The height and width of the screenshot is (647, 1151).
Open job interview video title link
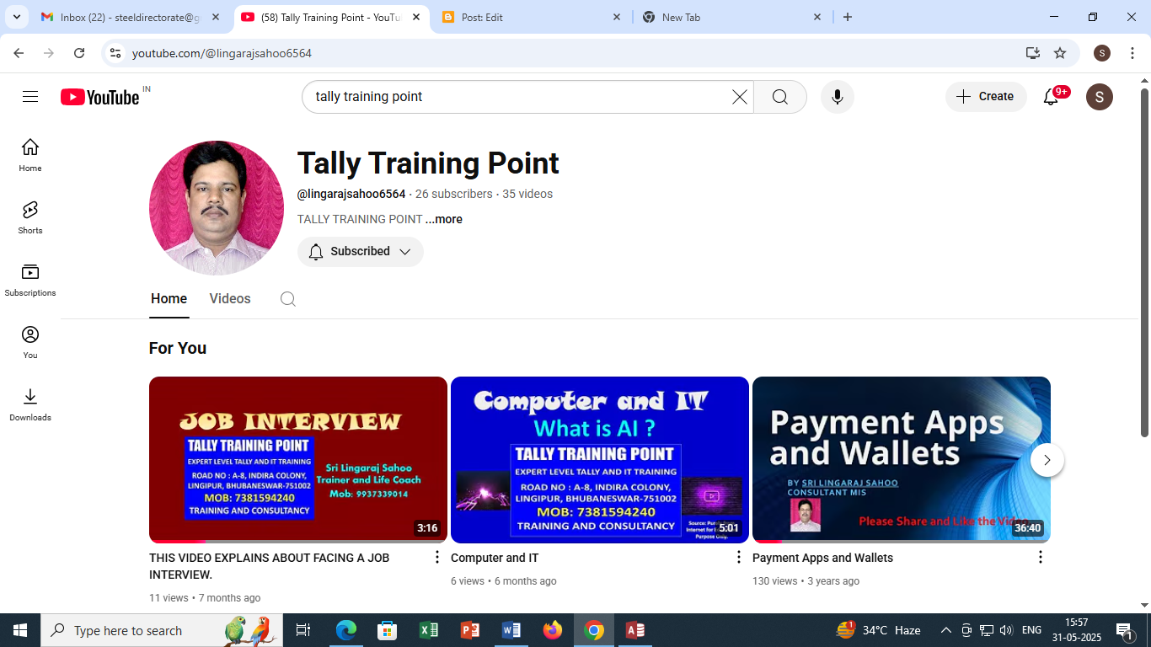point(270,566)
